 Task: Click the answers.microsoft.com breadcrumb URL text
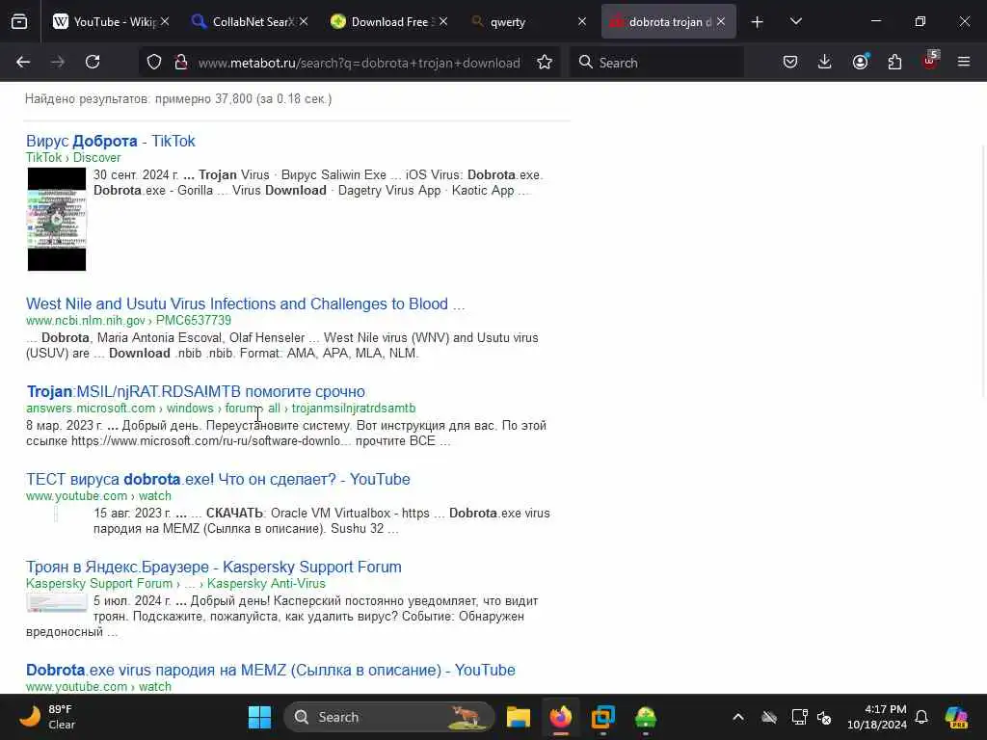pos(221,408)
